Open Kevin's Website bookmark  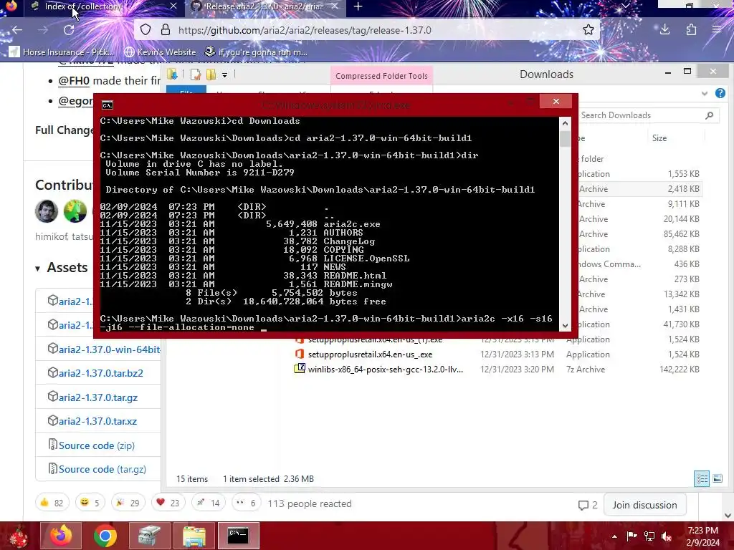click(x=160, y=52)
